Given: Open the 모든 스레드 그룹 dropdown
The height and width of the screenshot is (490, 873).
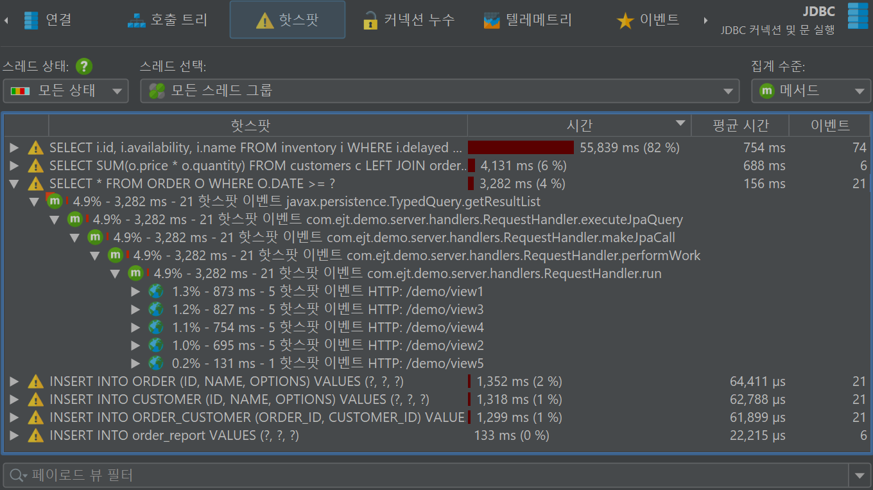Looking at the screenshot, I should [x=440, y=91].
